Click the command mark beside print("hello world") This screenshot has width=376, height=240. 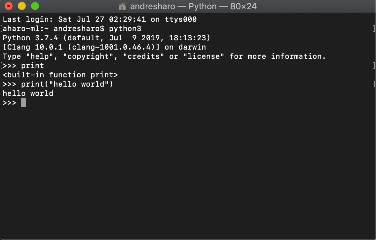2,84
